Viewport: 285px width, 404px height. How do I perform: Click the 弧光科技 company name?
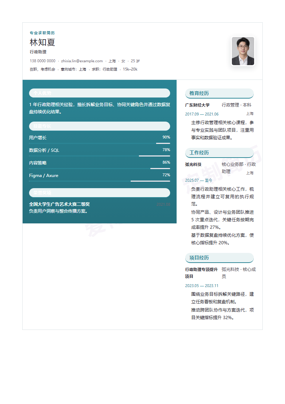[x=193, y=164]
